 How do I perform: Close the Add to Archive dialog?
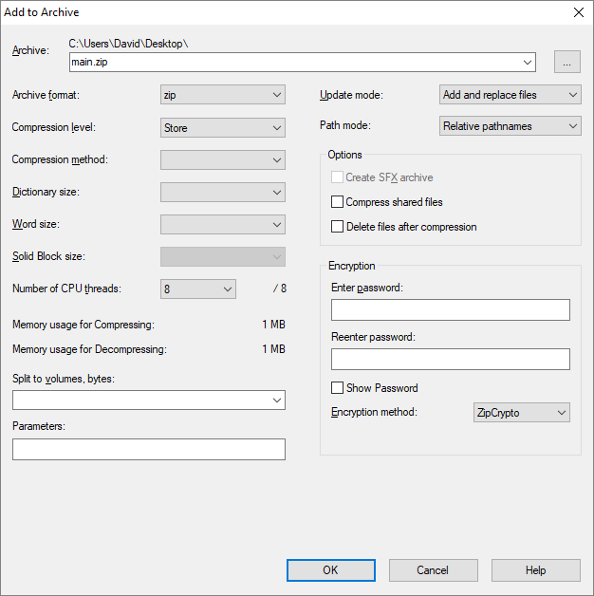tap(579, 12)
